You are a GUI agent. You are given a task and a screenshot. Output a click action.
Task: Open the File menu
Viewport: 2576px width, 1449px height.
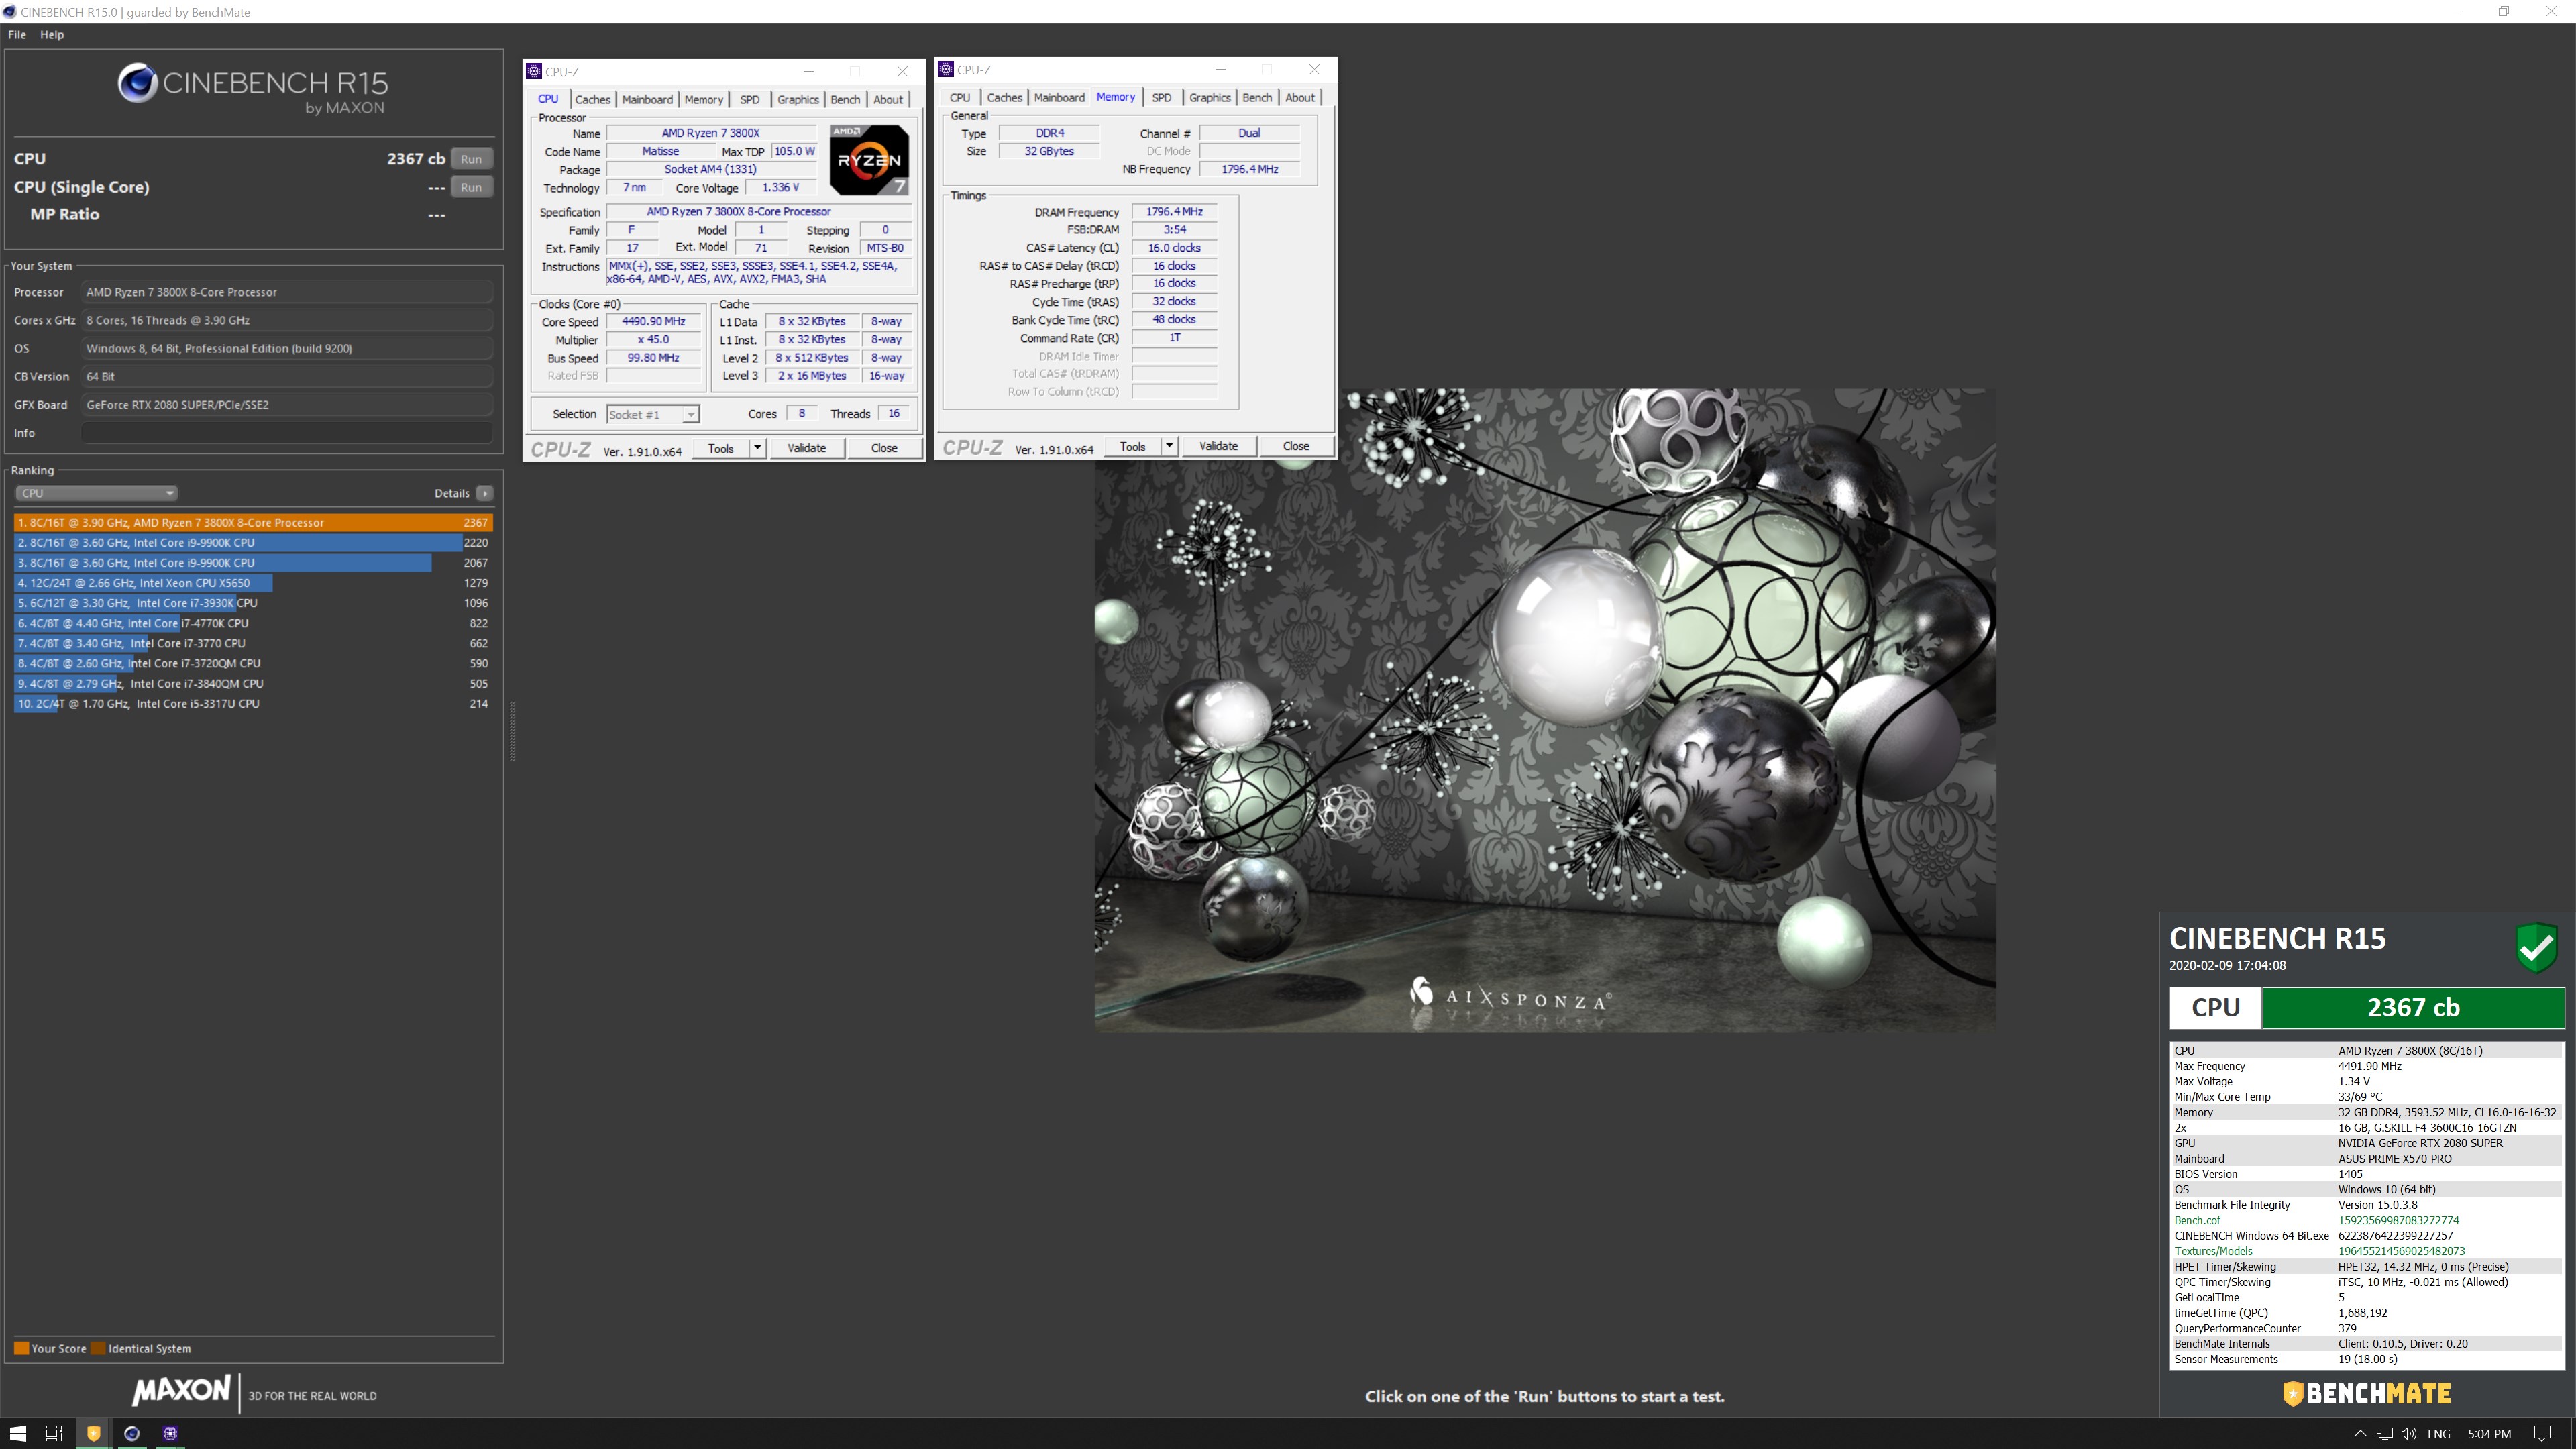(17, 34)
